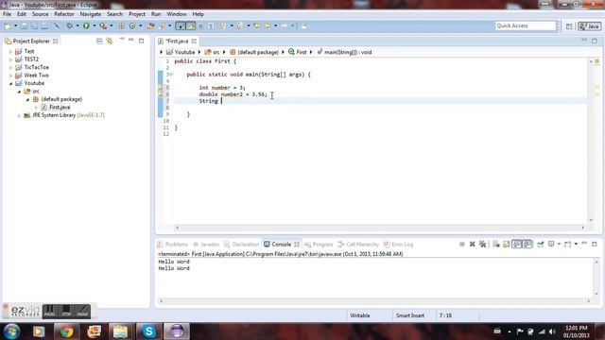Click the Youtube breadcrumb item

coord(181,52)
